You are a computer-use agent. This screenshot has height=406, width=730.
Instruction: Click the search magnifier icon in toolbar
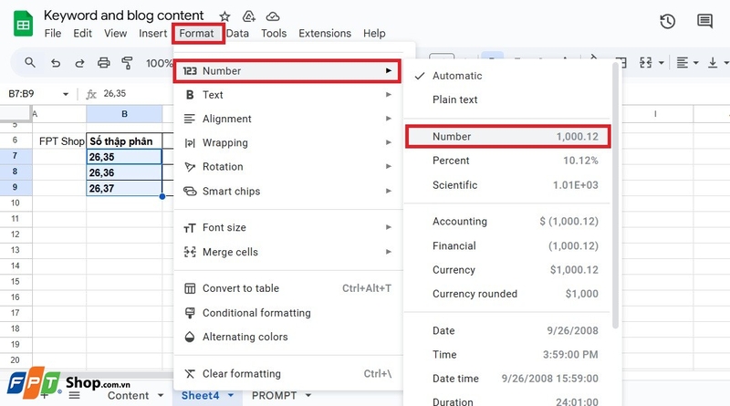click(30, 62)
